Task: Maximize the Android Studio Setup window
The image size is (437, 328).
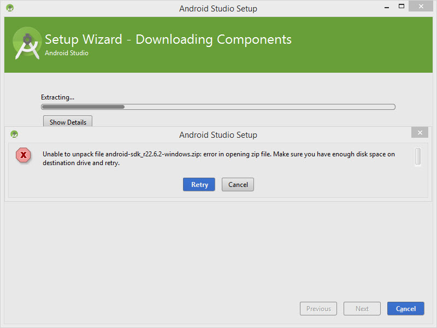Action: click(401, 7)
